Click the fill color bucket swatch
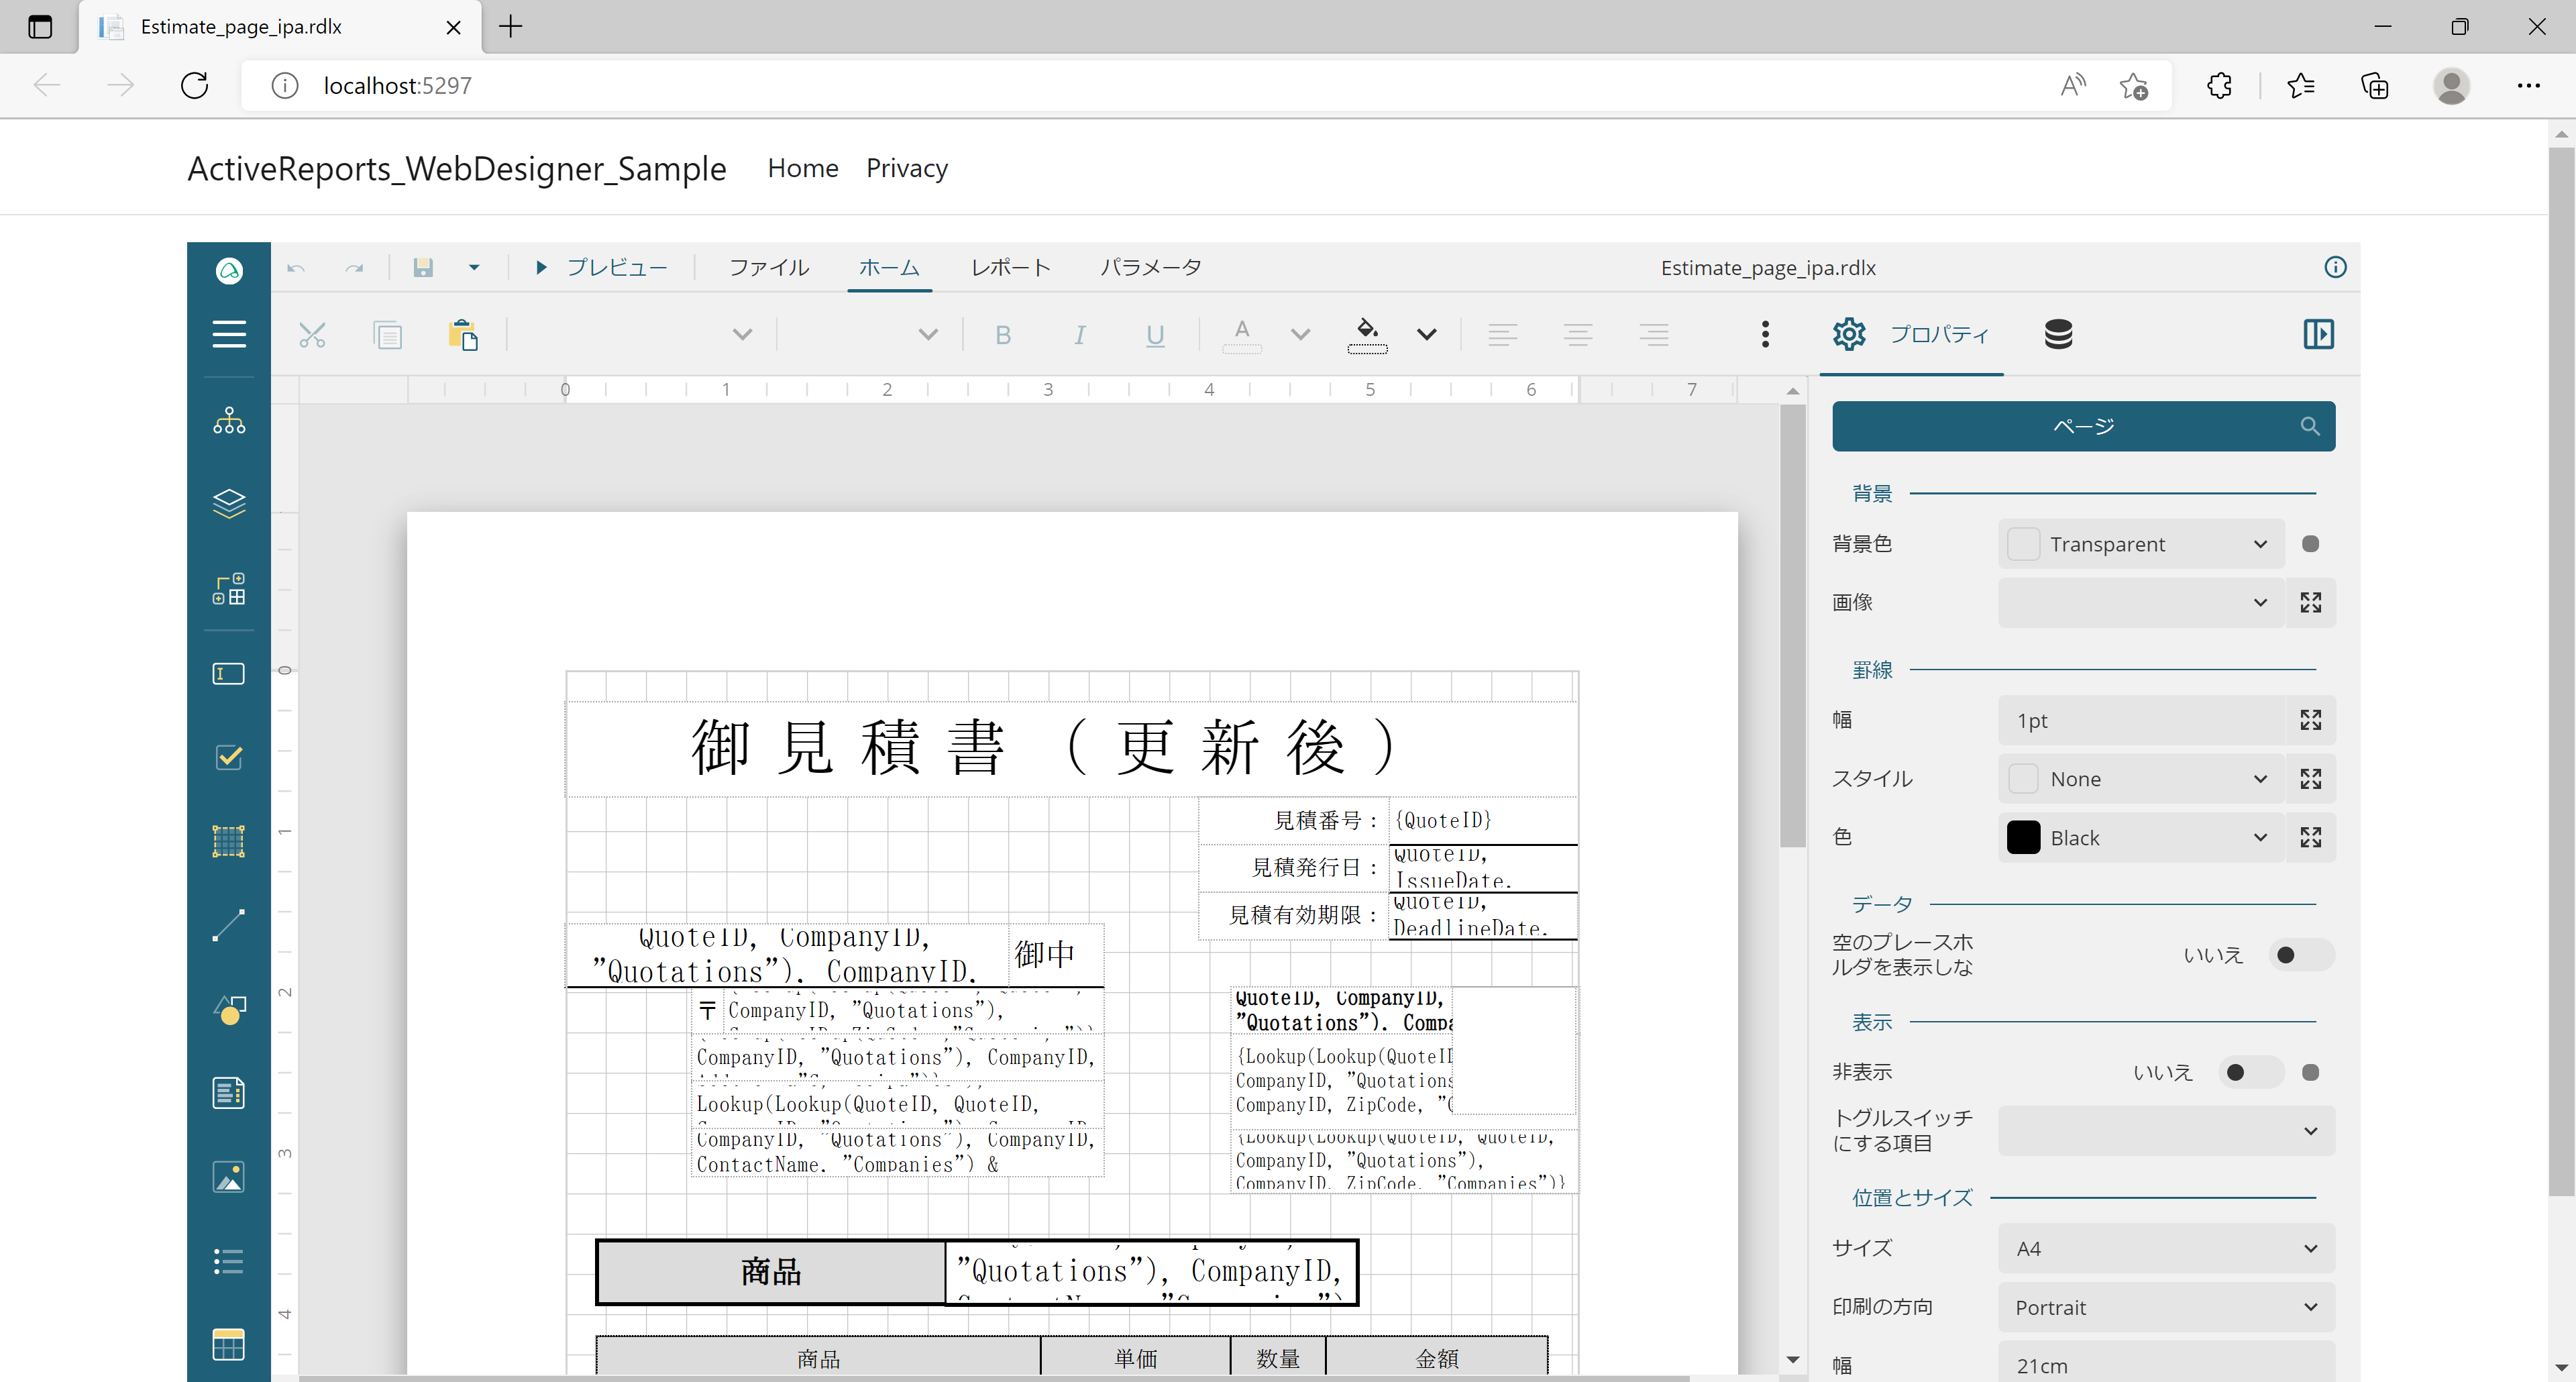 (x=1367, y=335)
